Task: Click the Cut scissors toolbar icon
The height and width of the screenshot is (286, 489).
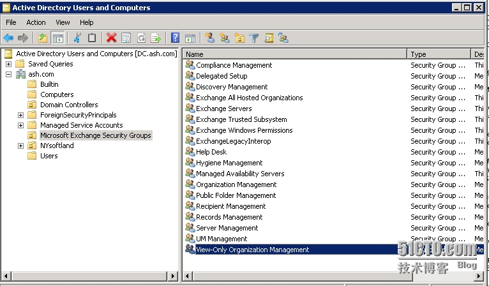Action: [x=77, y=38]
